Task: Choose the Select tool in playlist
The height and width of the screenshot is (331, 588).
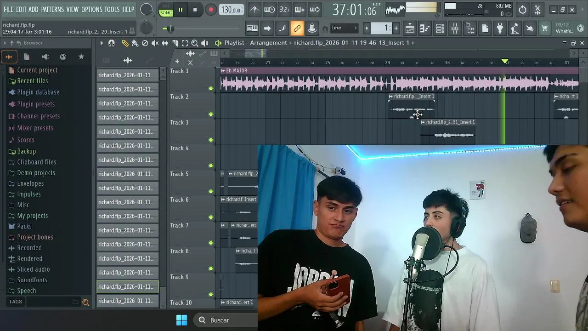Action: tap(185, 43)
